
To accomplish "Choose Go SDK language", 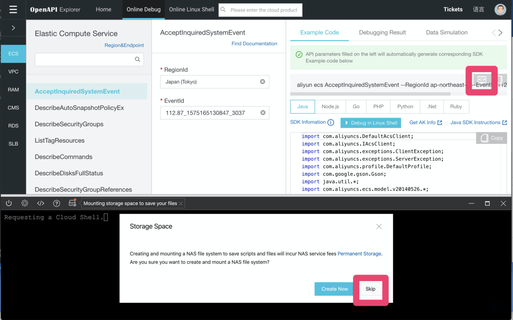I will (356, 106).
